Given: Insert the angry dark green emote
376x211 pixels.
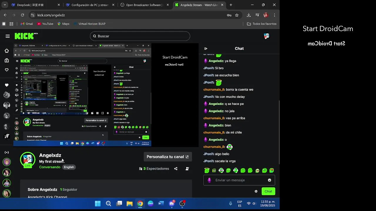Looking at the screenshot, I should (x=214, y=170).
